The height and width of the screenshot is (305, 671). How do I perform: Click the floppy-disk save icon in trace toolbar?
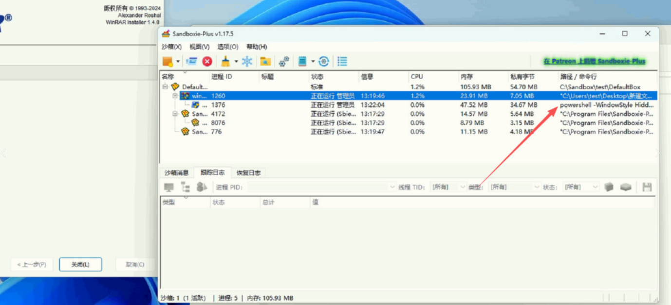[x=647, y=187]
